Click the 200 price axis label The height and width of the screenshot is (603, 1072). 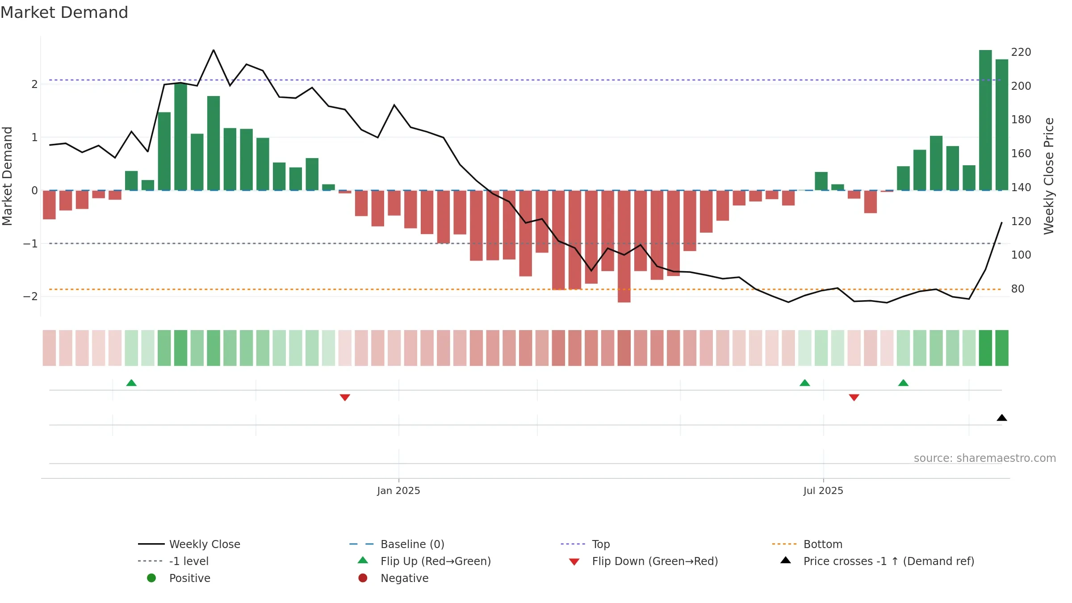[x=1021, y=86]
